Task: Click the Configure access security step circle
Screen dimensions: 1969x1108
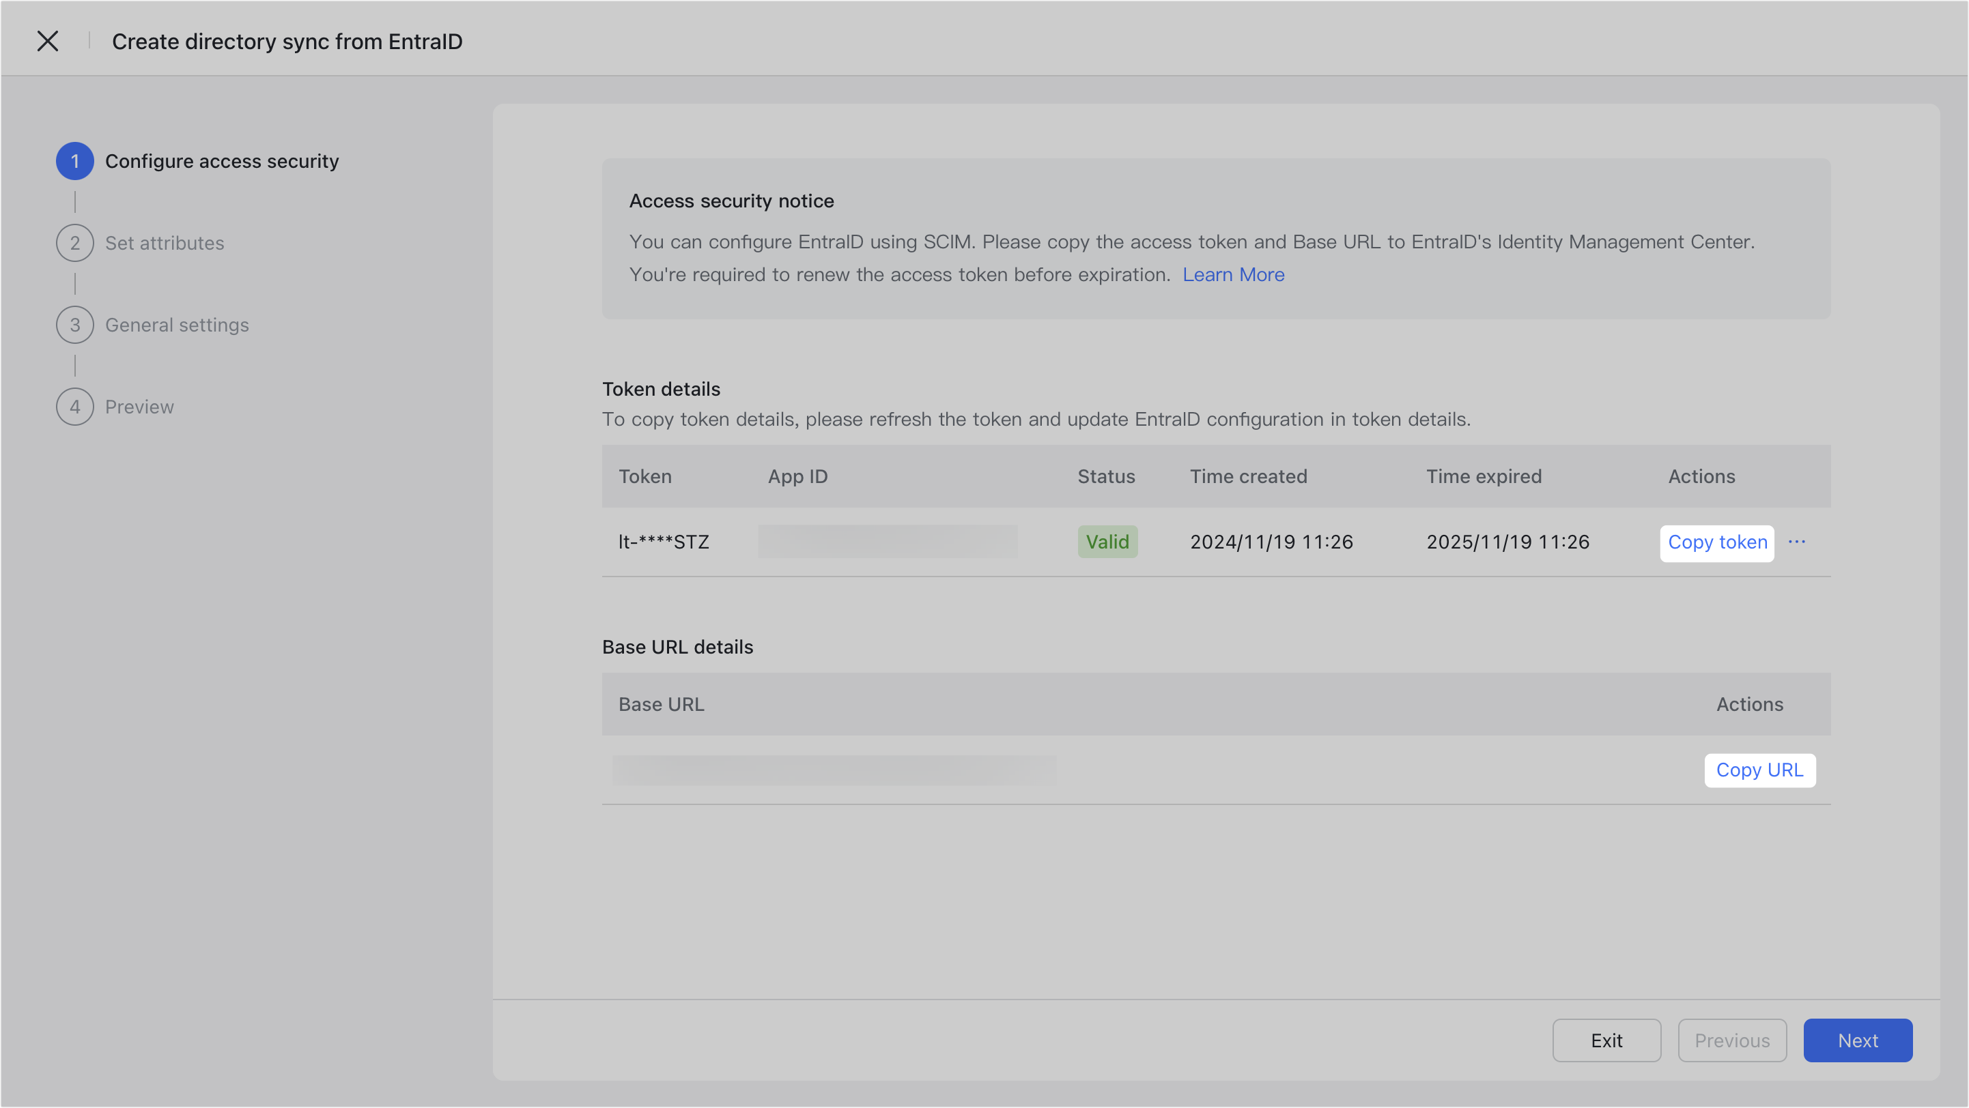Action: click(x=74, y=161)
